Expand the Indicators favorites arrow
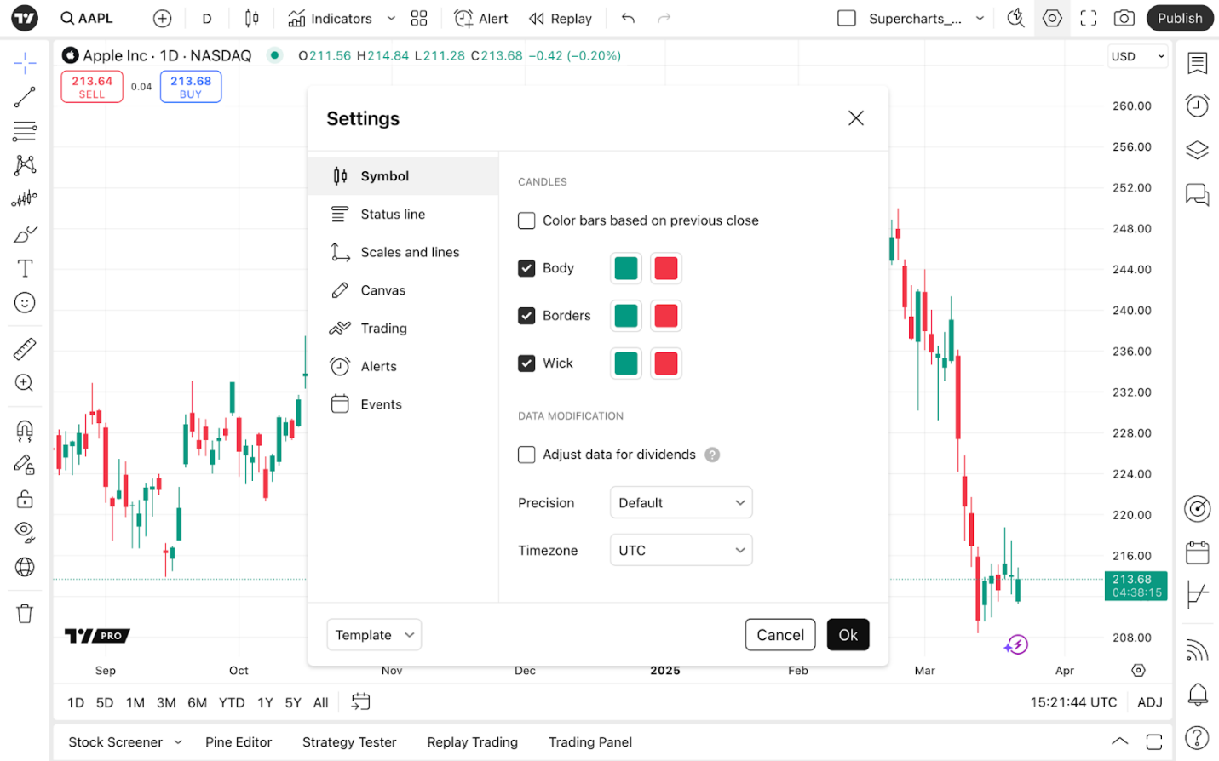Viewport: 1219px width, 761px height. 391,18
